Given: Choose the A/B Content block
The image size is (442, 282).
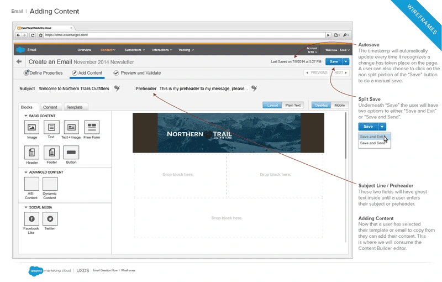Looking at the screenshot, I should click(x=31, y=184).
